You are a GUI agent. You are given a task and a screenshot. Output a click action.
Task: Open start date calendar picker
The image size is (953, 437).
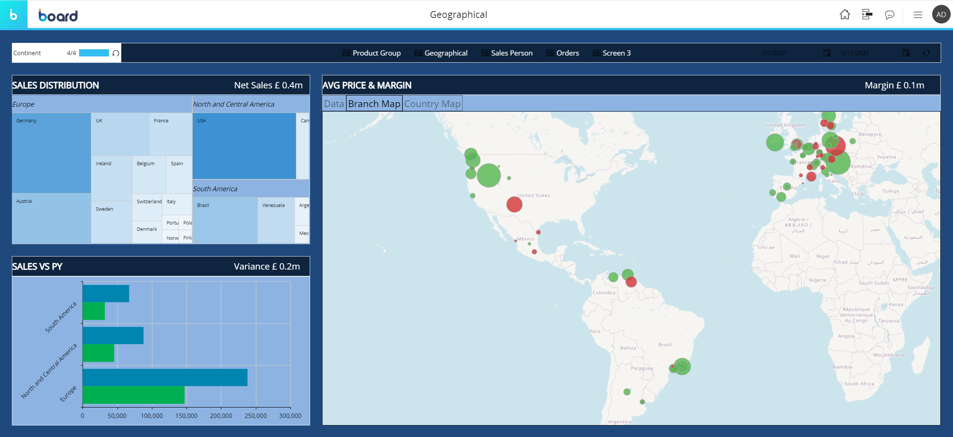pyautogui.click(x=827, y=53)
